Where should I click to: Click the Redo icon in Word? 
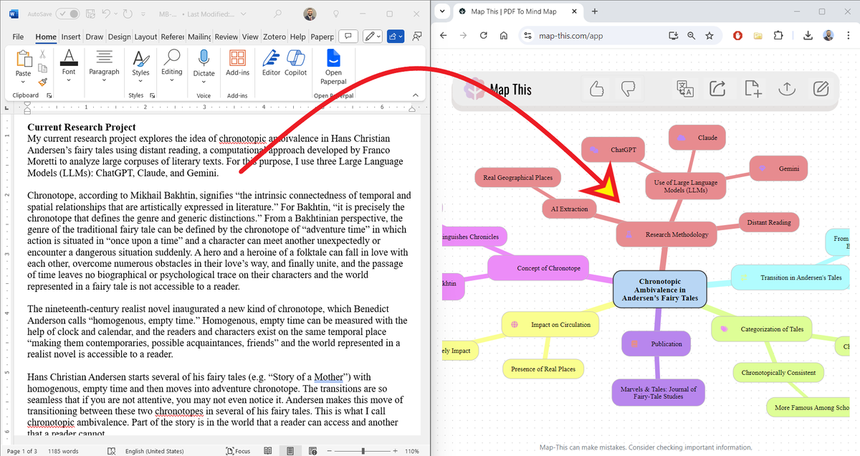[x=128, y=14]
